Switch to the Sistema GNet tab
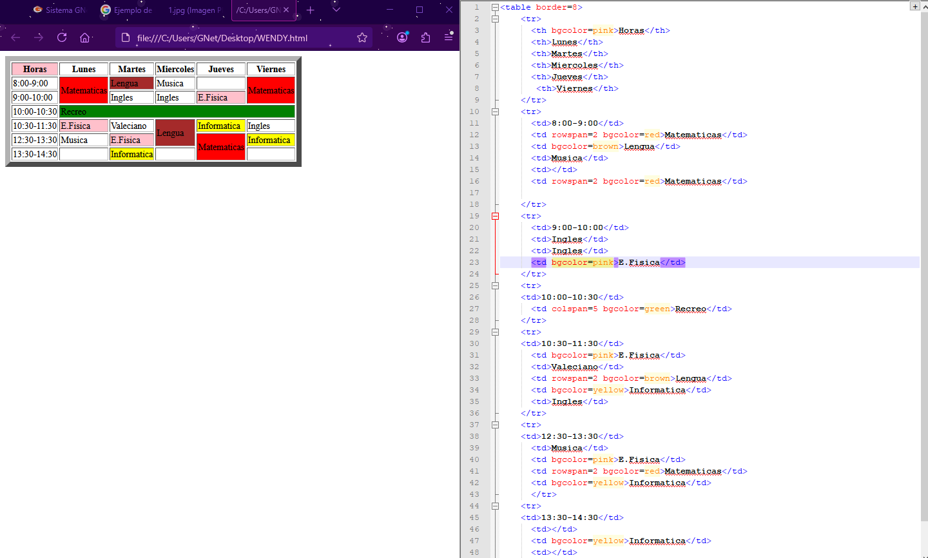The image size is (928, 558). tap(60, 10)
